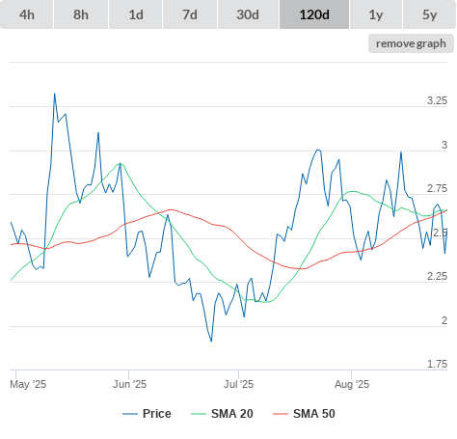Screen dimensions: 457x439
Task: Click the May '25 axis label
Action: tap(28, 384)
